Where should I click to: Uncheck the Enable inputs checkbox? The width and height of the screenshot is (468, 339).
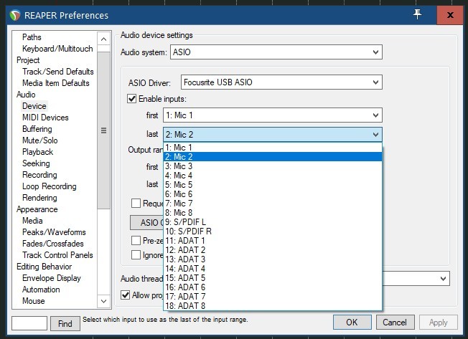pos(132,98)
